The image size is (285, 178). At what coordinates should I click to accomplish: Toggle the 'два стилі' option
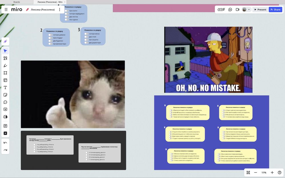point(86,37)
